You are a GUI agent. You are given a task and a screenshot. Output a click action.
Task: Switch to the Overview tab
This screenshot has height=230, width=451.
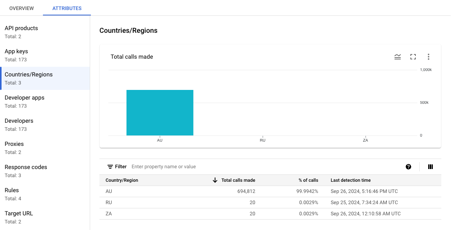tap(22, 8)
